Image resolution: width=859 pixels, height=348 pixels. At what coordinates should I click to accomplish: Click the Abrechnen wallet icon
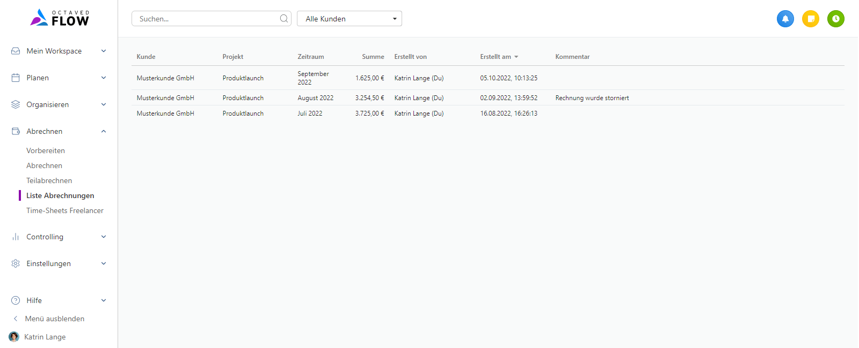coord(16,131)
